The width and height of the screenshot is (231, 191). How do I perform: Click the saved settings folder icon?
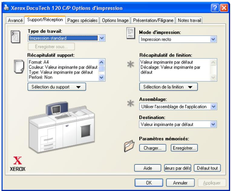[129, 146]
